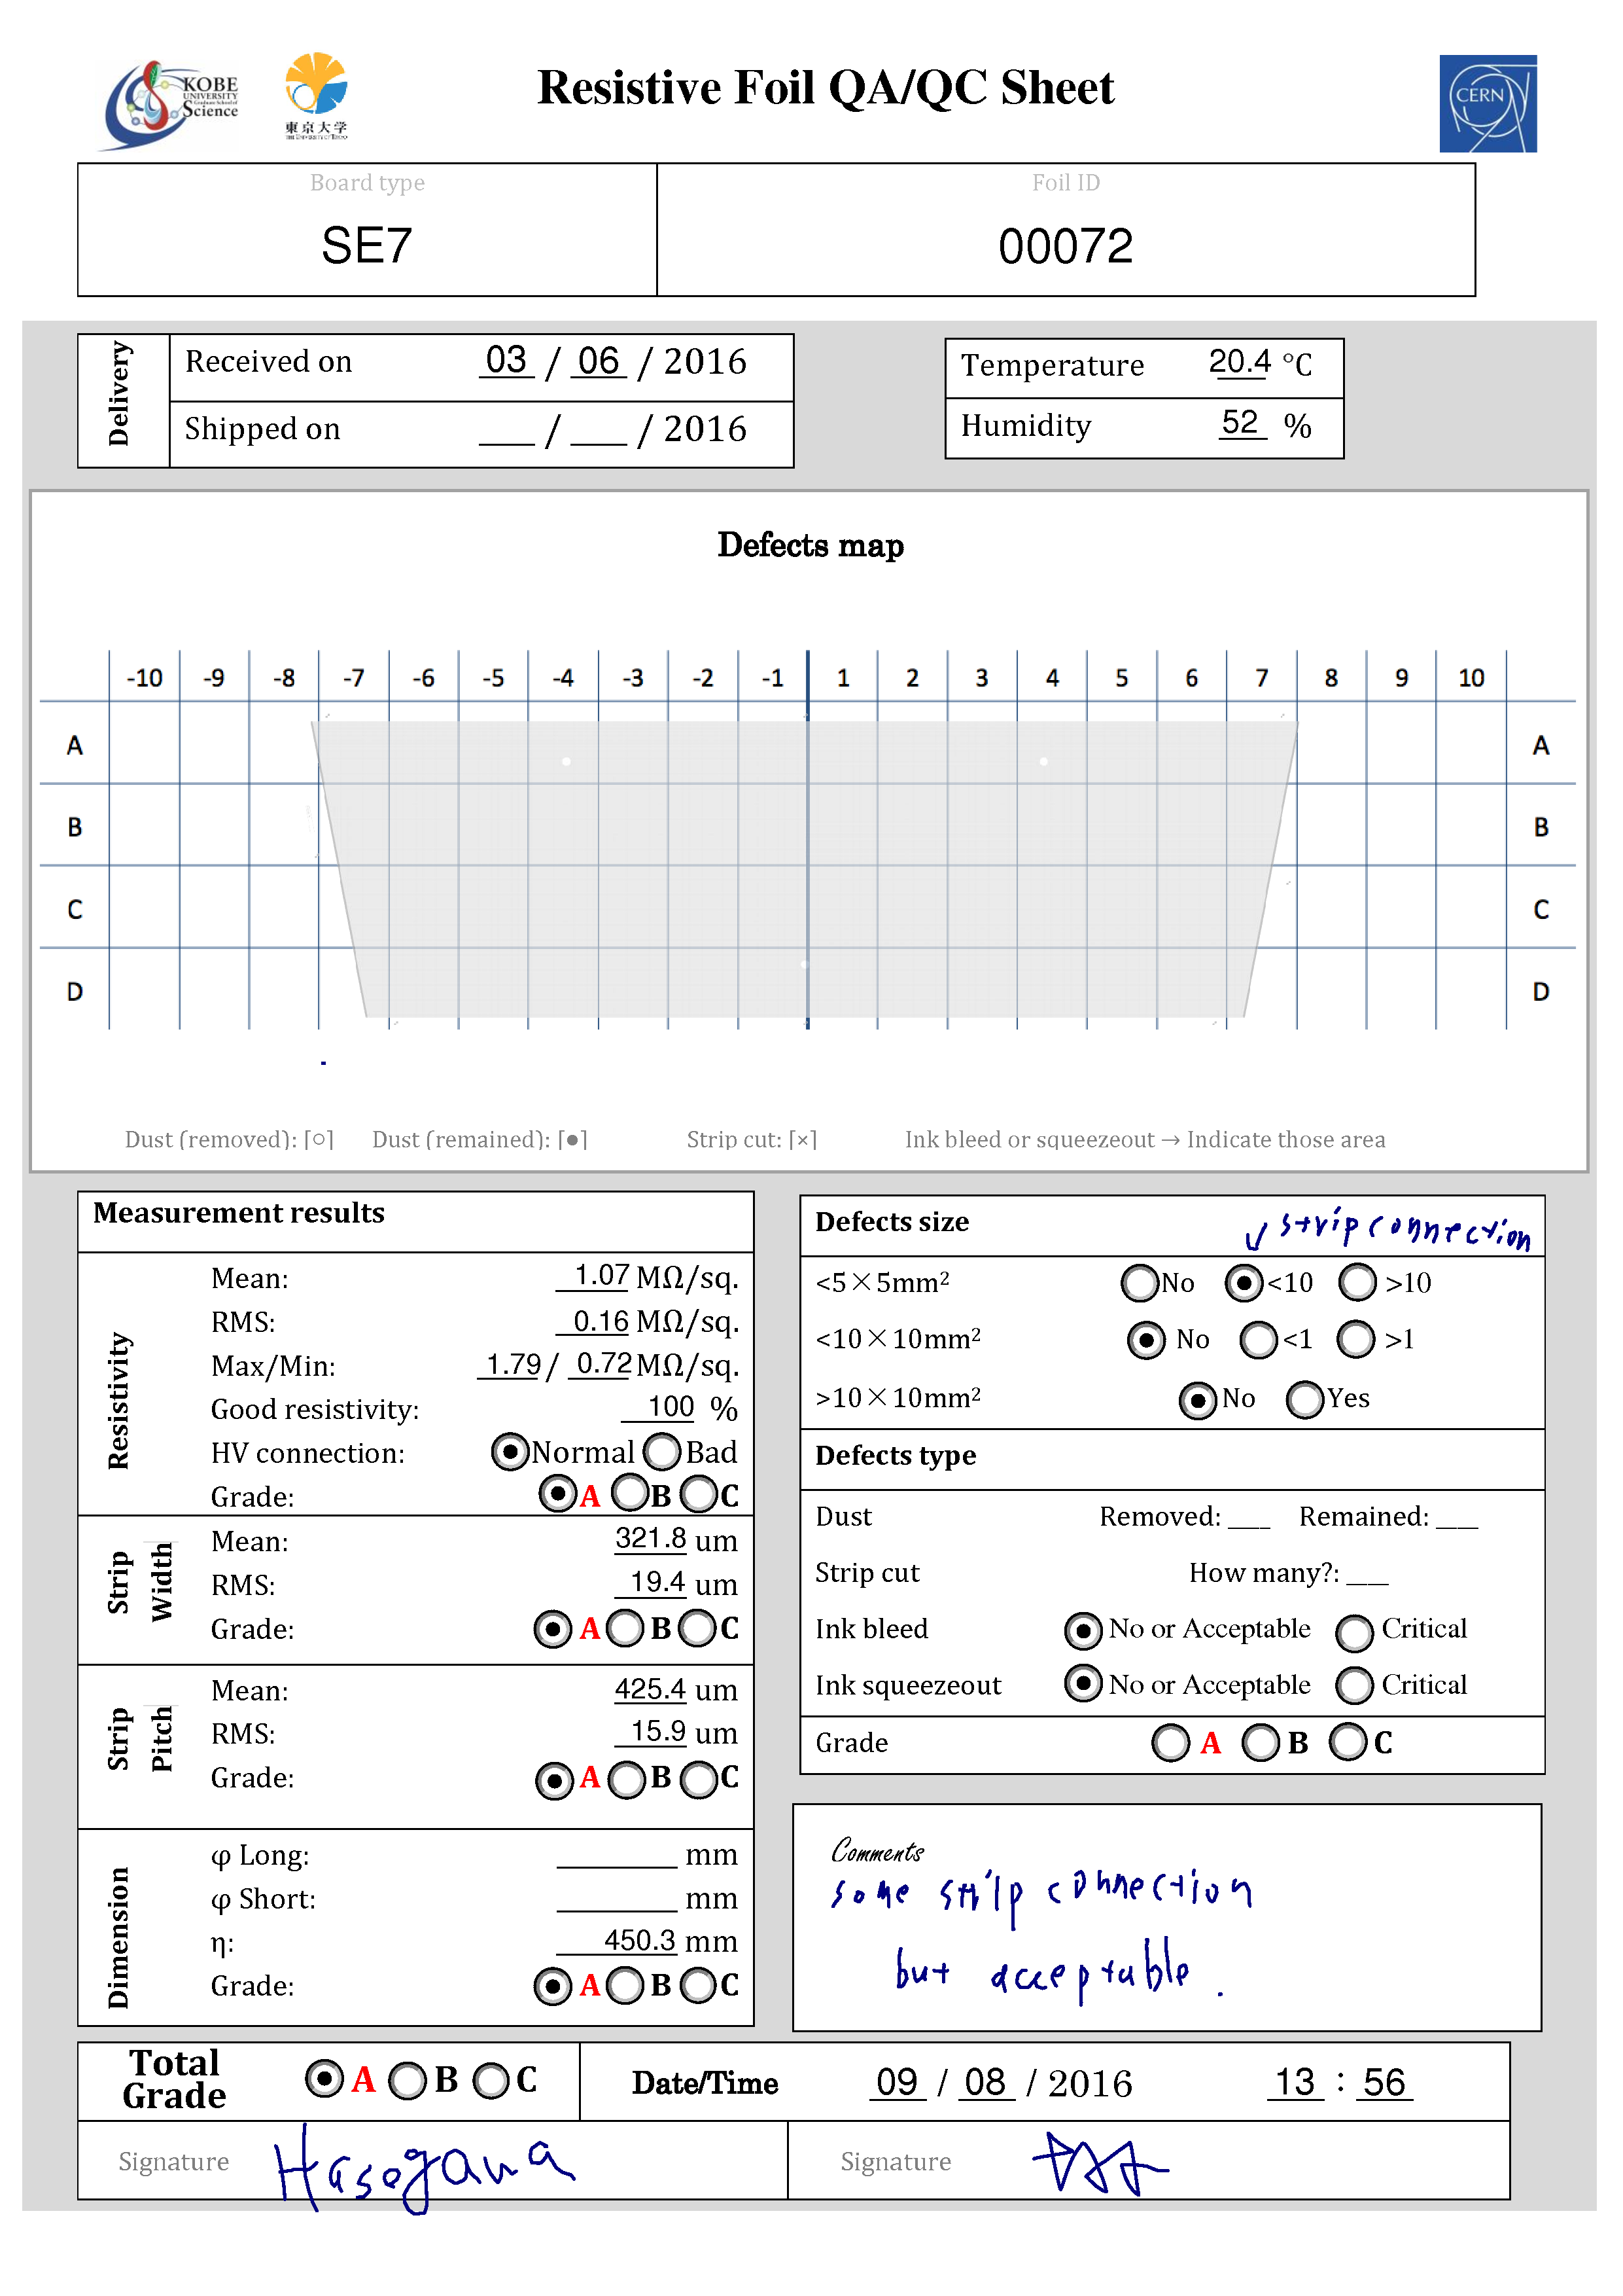Screen dimensions: 1623x2296
Task: Select <10 for <5×5mm² defects
Action: [1244, 1283]
